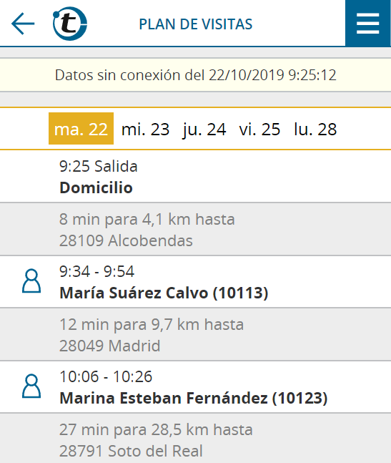Switch to vi. 25 day tab
Screen dimensions: 391x463
[259, 129]
